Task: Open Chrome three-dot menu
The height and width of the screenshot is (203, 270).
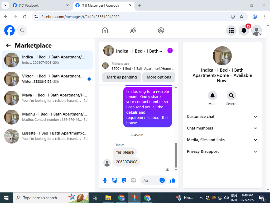Action: (264, 17)
